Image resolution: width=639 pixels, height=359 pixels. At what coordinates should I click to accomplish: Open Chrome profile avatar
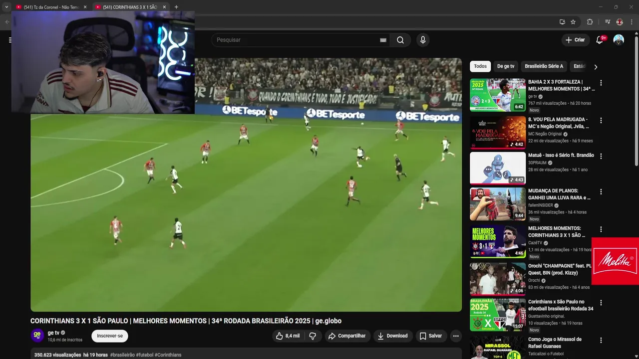point(620,22)
